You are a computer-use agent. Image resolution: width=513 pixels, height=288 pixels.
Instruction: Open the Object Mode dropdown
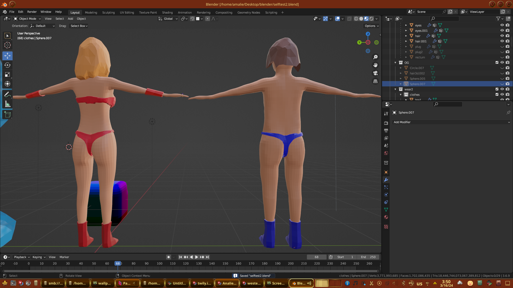27,19
